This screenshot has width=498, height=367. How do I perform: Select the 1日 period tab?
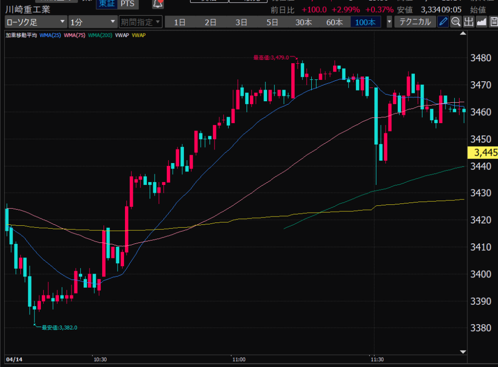pos(180,22)
